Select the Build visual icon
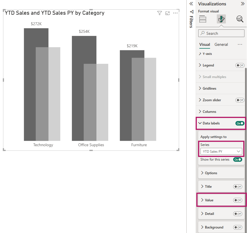 tap(203, 19)
